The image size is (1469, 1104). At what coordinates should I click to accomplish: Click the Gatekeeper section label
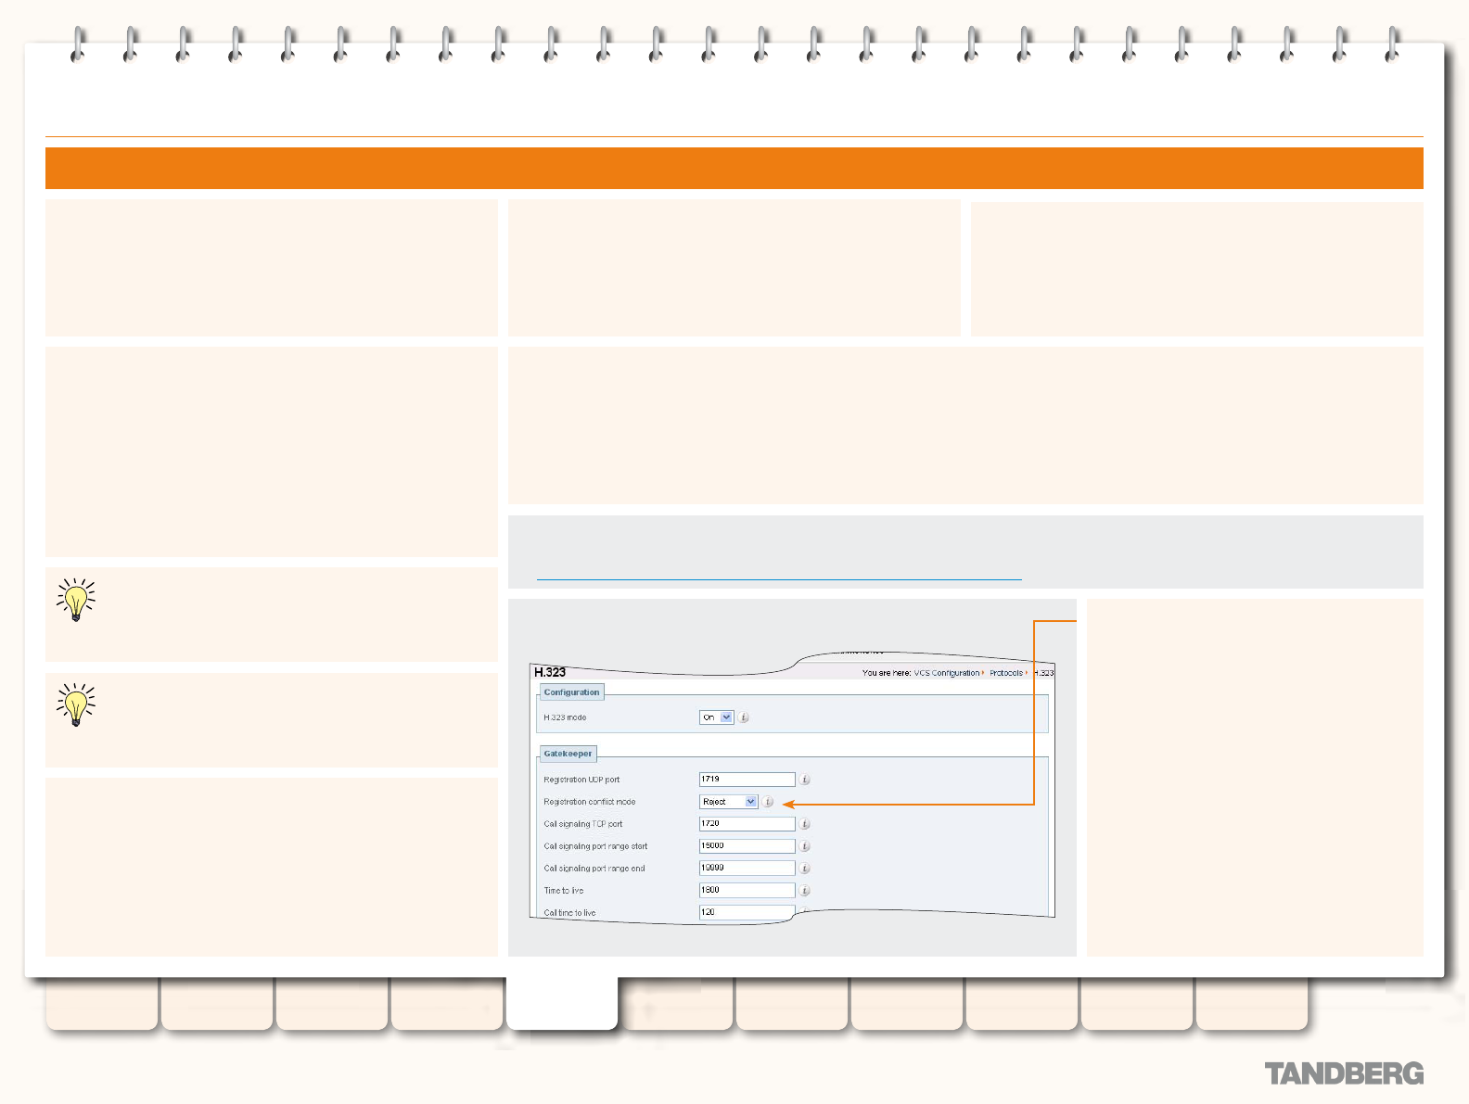[568, 754]
